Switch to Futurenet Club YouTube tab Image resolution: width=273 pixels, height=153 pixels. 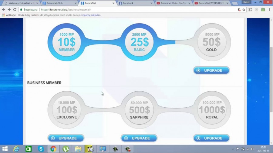[x=174, y=3]
